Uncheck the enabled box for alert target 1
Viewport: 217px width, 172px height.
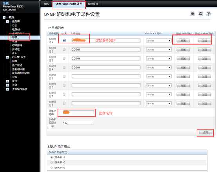(x=64, y=40)
